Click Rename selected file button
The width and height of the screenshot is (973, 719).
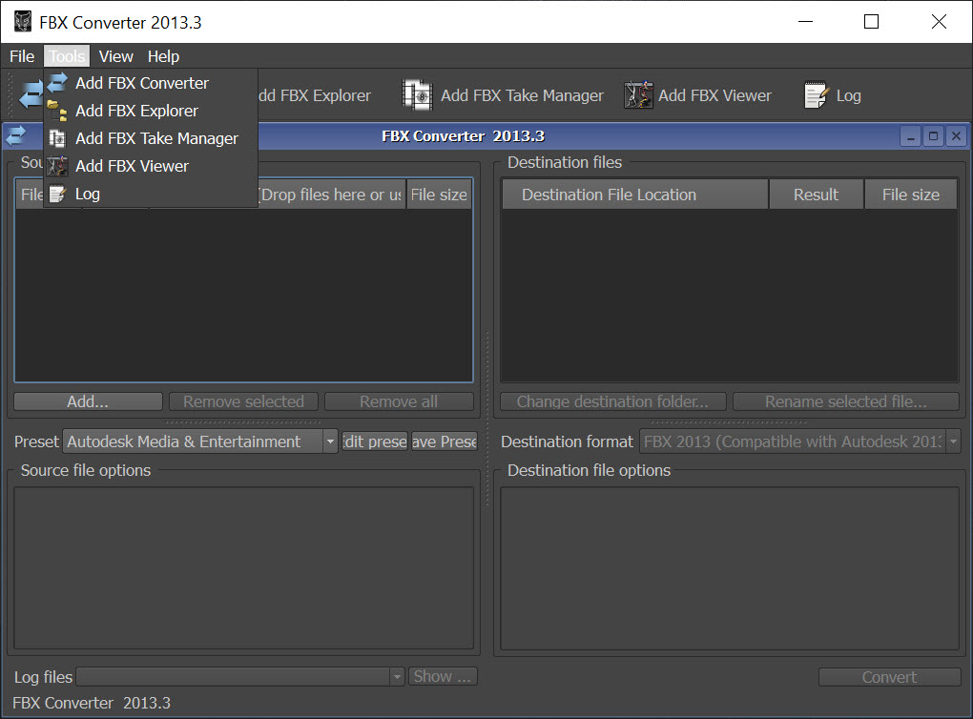tap(846, 401)
